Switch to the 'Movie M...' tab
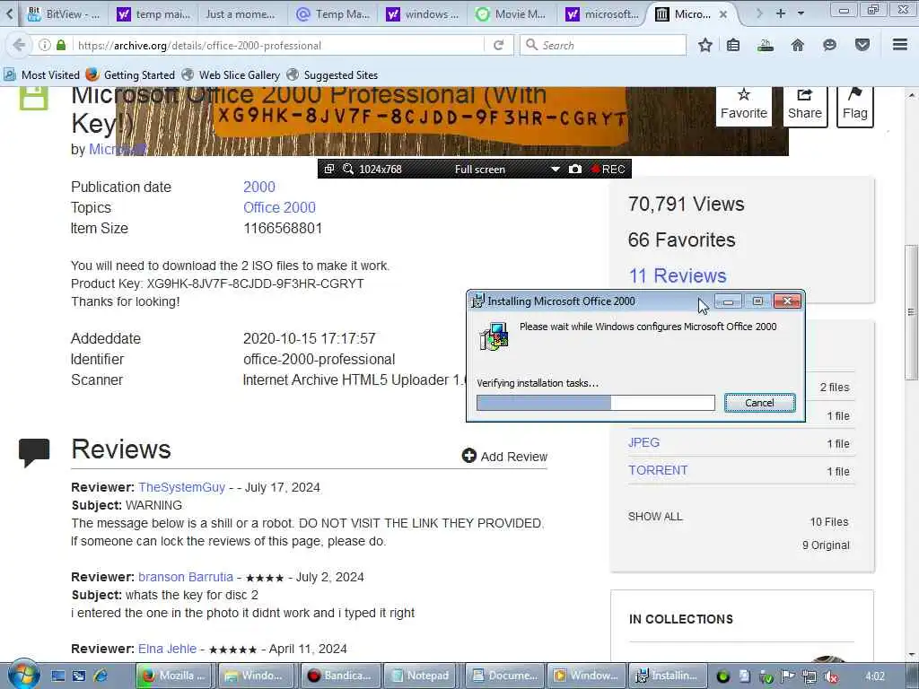Viewport: 919px width, 689px height. coord(511,14)
